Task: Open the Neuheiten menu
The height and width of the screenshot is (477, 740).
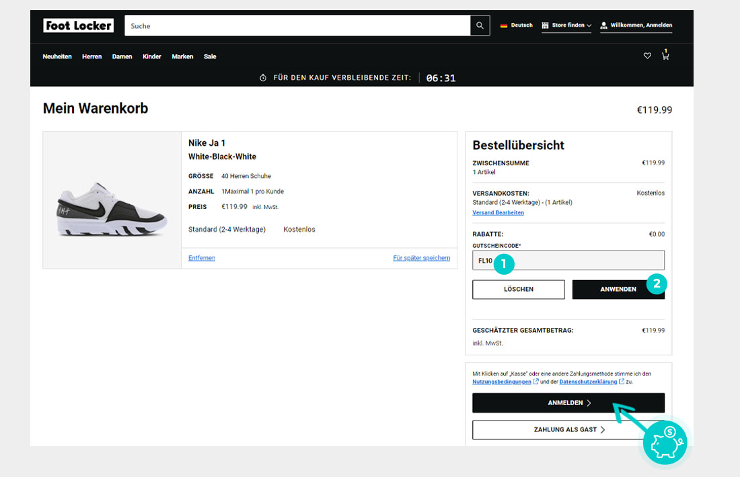Action: tap(57, 56)
